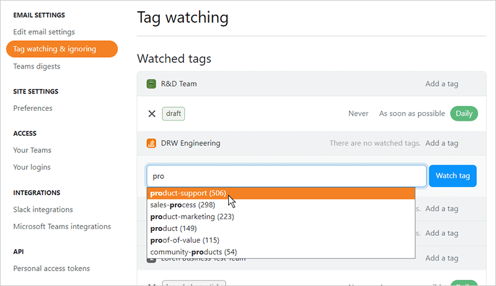Click Add a tag for R&D Team
This screenshot has height=286, width=496.
[x=441, y=84]
